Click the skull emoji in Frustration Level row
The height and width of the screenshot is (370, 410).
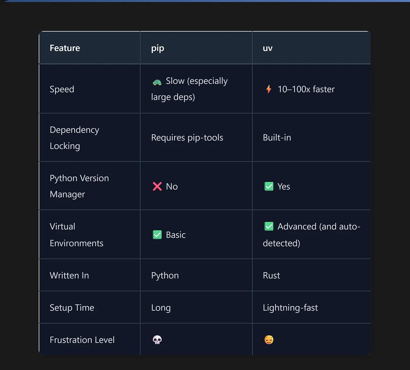(x=157, y=340)
